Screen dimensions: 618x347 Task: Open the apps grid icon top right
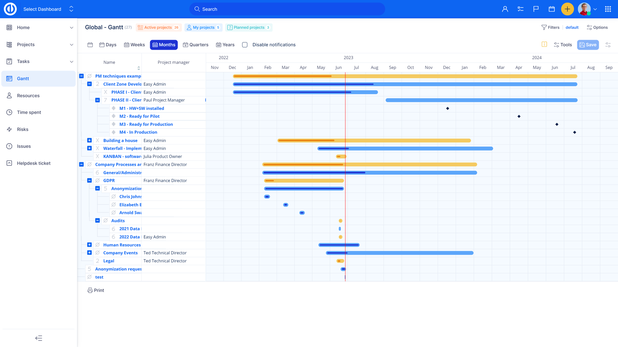(608, 9)
